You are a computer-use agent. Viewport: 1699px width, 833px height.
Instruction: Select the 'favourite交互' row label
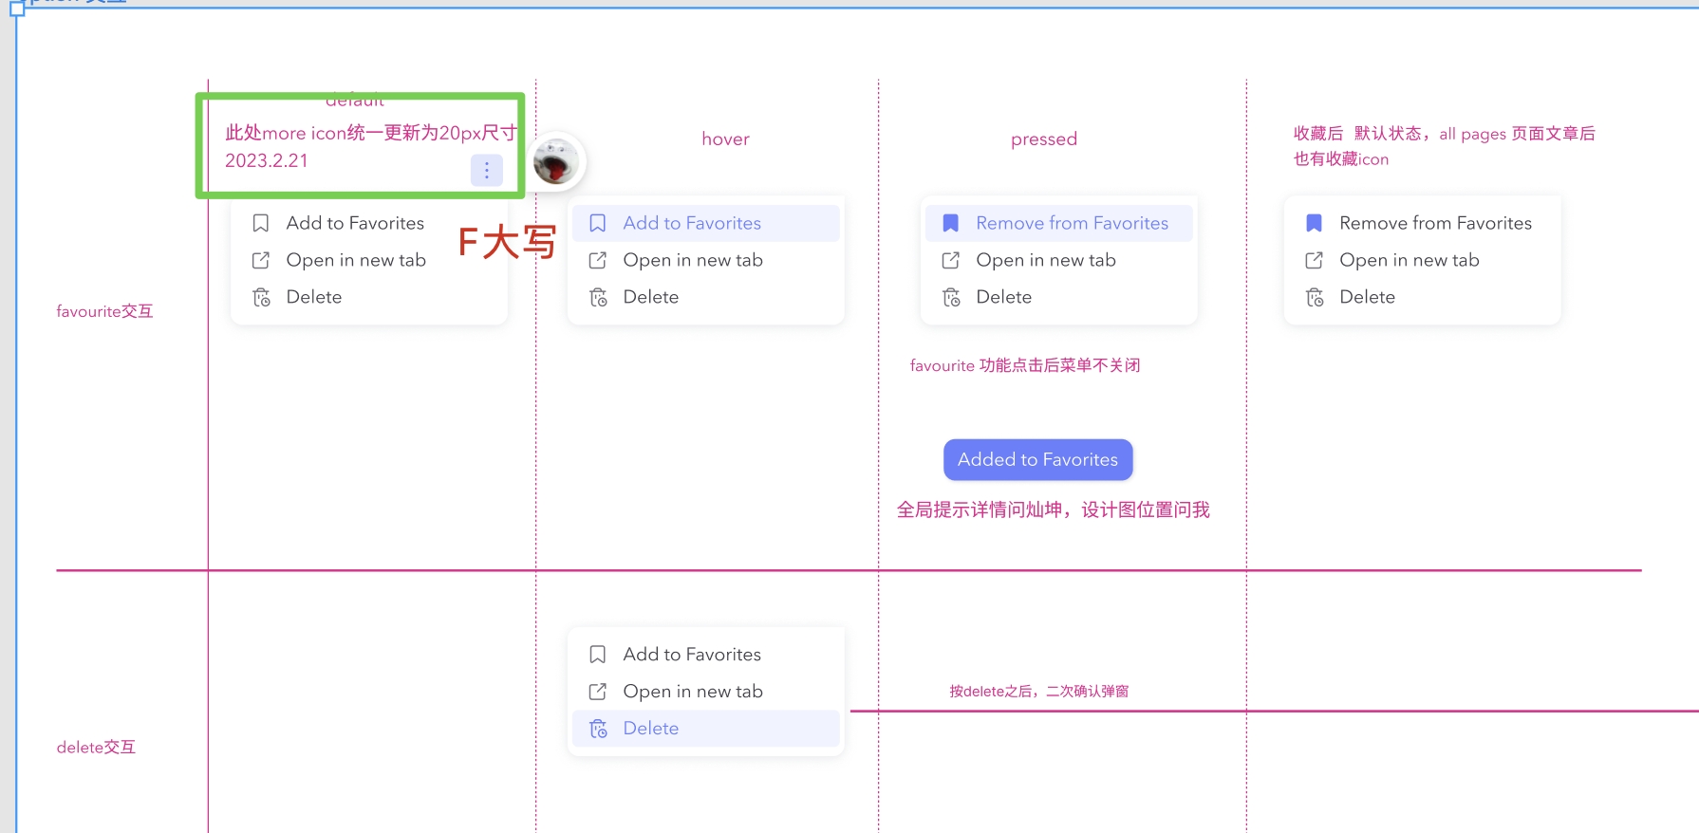click(x=104, y=311)
